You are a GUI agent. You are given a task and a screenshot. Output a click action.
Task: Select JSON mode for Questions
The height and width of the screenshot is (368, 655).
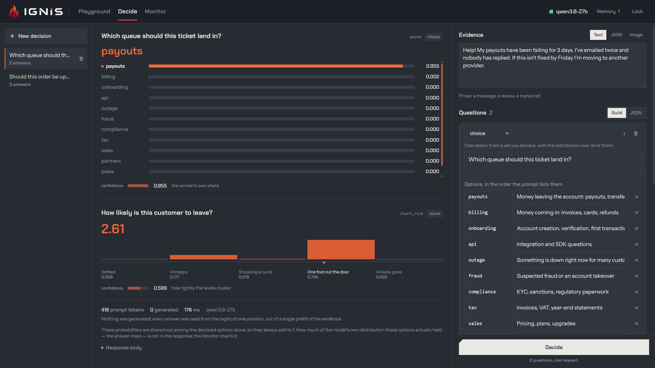pos(636,113)
